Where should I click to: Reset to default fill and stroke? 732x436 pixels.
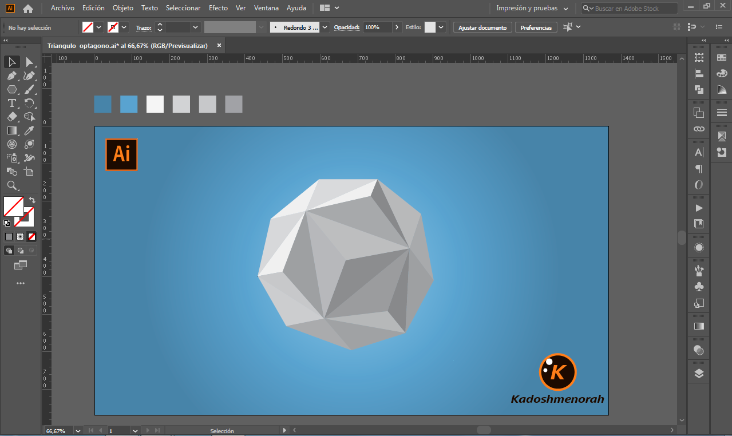[7, 223]
